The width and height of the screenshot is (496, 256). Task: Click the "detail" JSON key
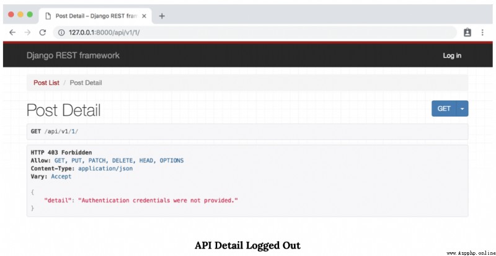coord(56,200)
